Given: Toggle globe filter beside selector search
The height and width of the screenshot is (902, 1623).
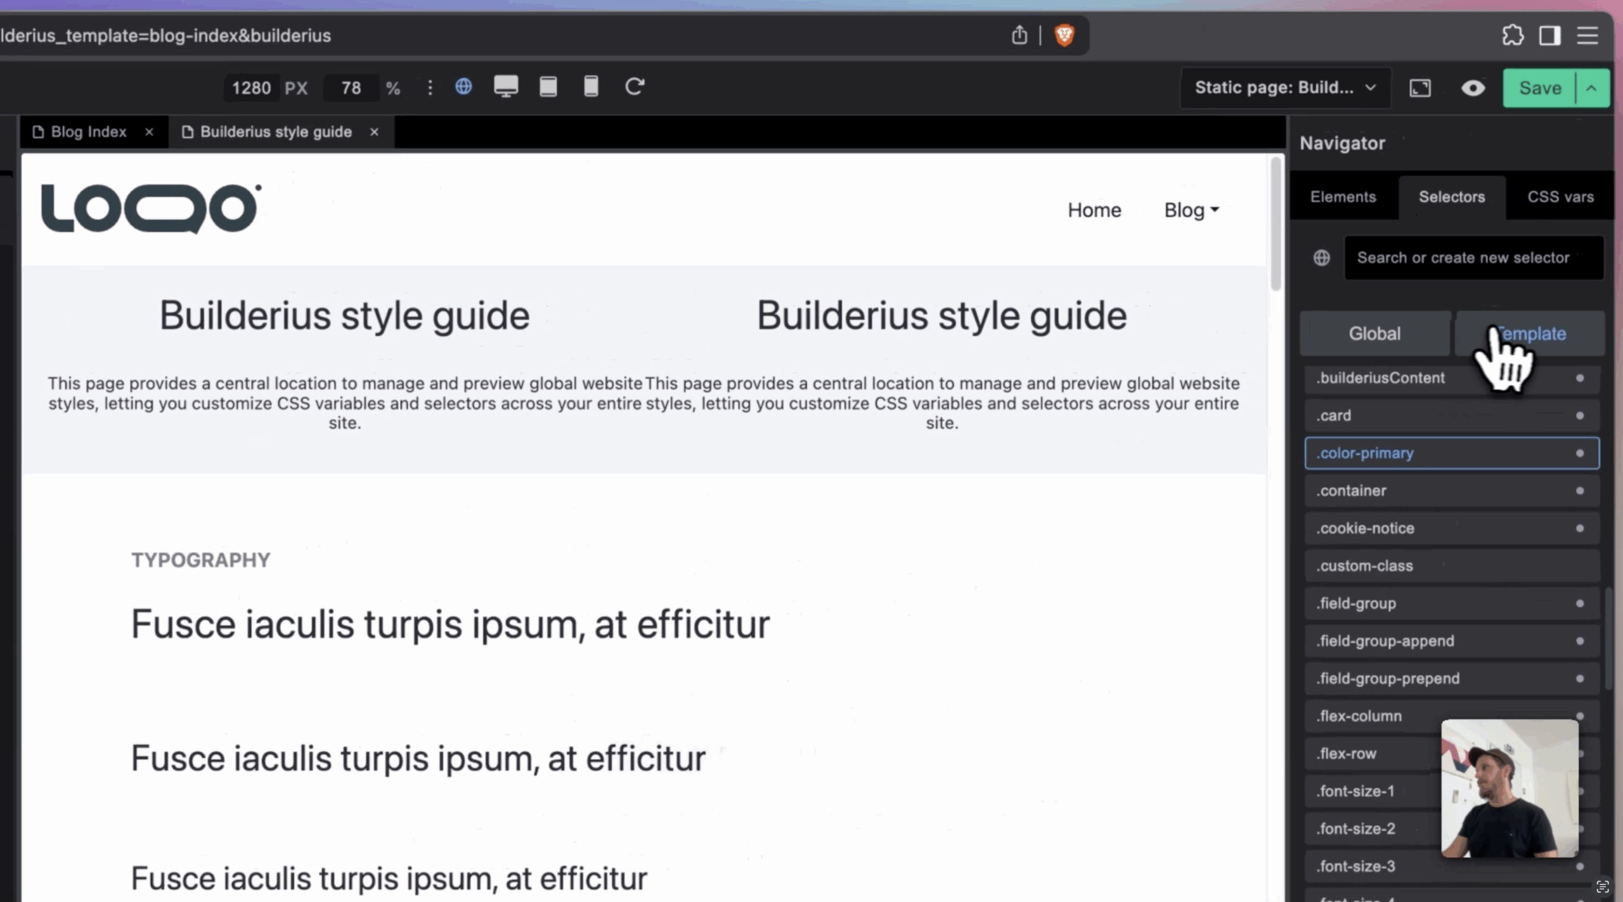Looking at the screenshot, I should click(1322, 257).
